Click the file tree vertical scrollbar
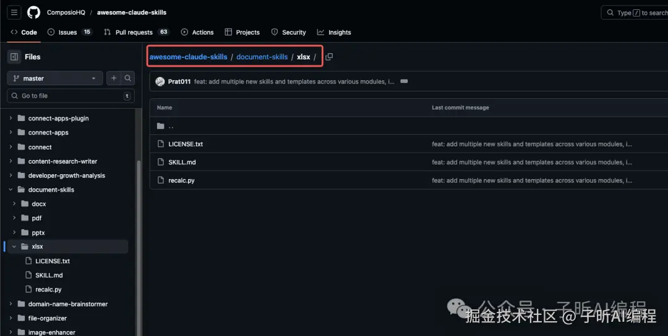The image size is (668, 336). pos(138,249)
